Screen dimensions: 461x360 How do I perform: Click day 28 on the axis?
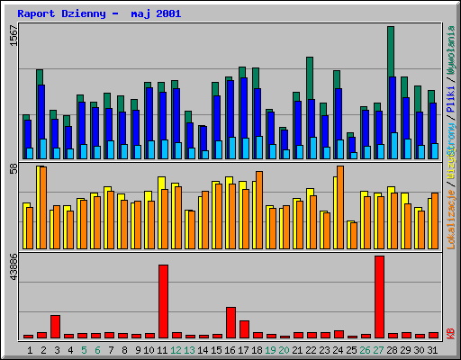[x=392, y=350]
